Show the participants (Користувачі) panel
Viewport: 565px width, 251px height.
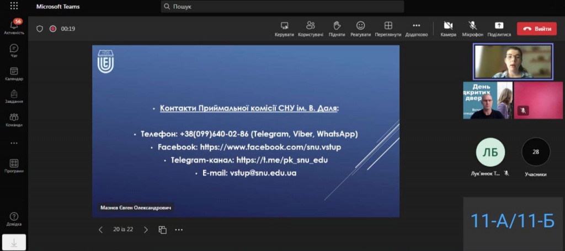pos(311,28)
